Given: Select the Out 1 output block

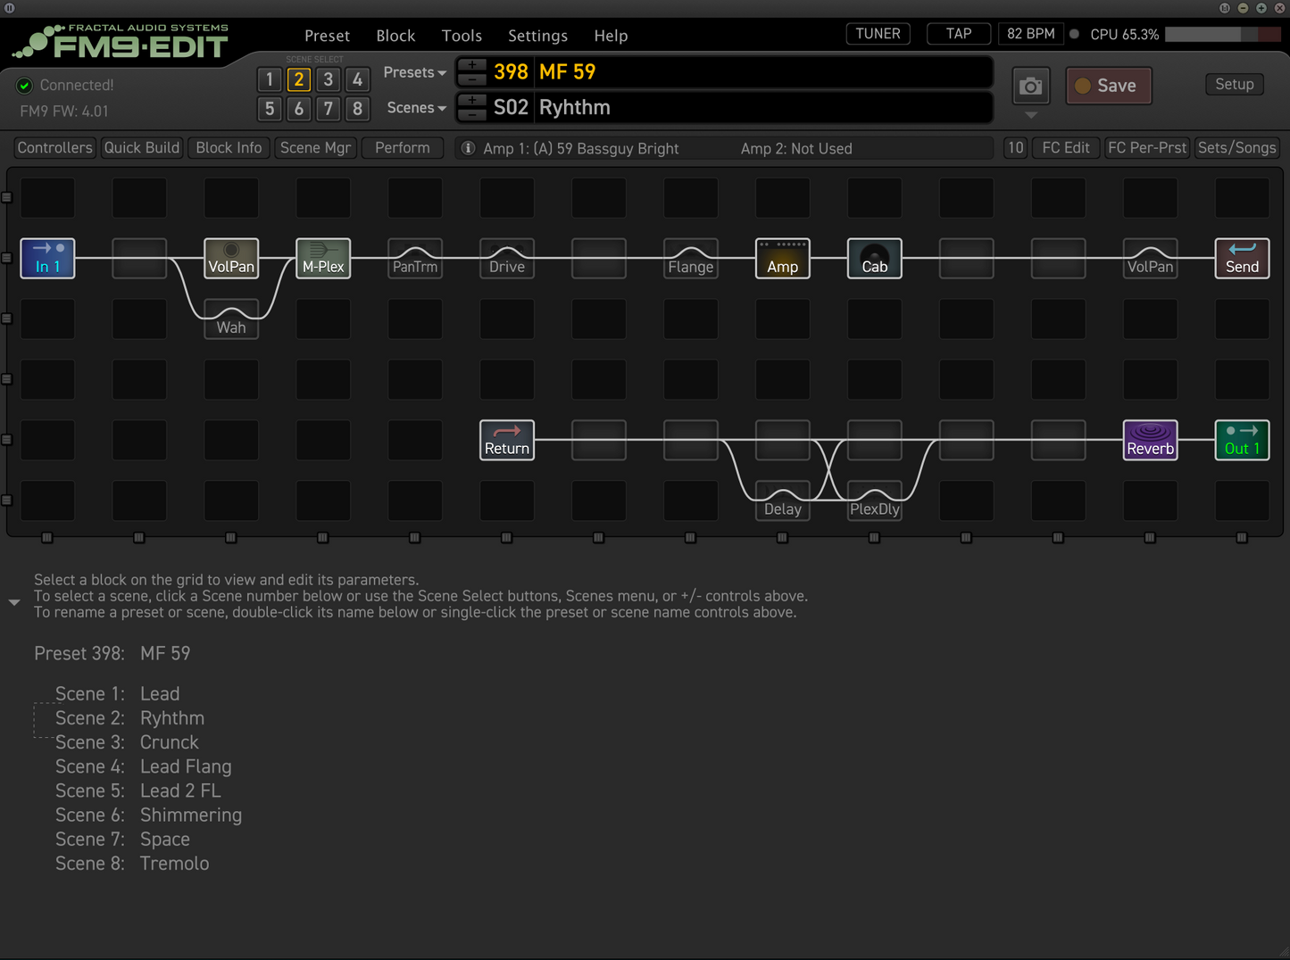Looking at the screenshot, I should (1242, 441).
